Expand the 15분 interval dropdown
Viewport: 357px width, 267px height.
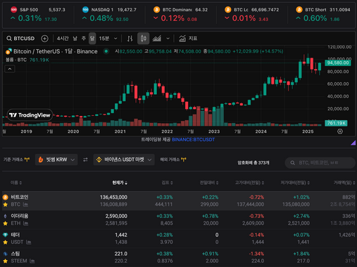pos(115,39)
